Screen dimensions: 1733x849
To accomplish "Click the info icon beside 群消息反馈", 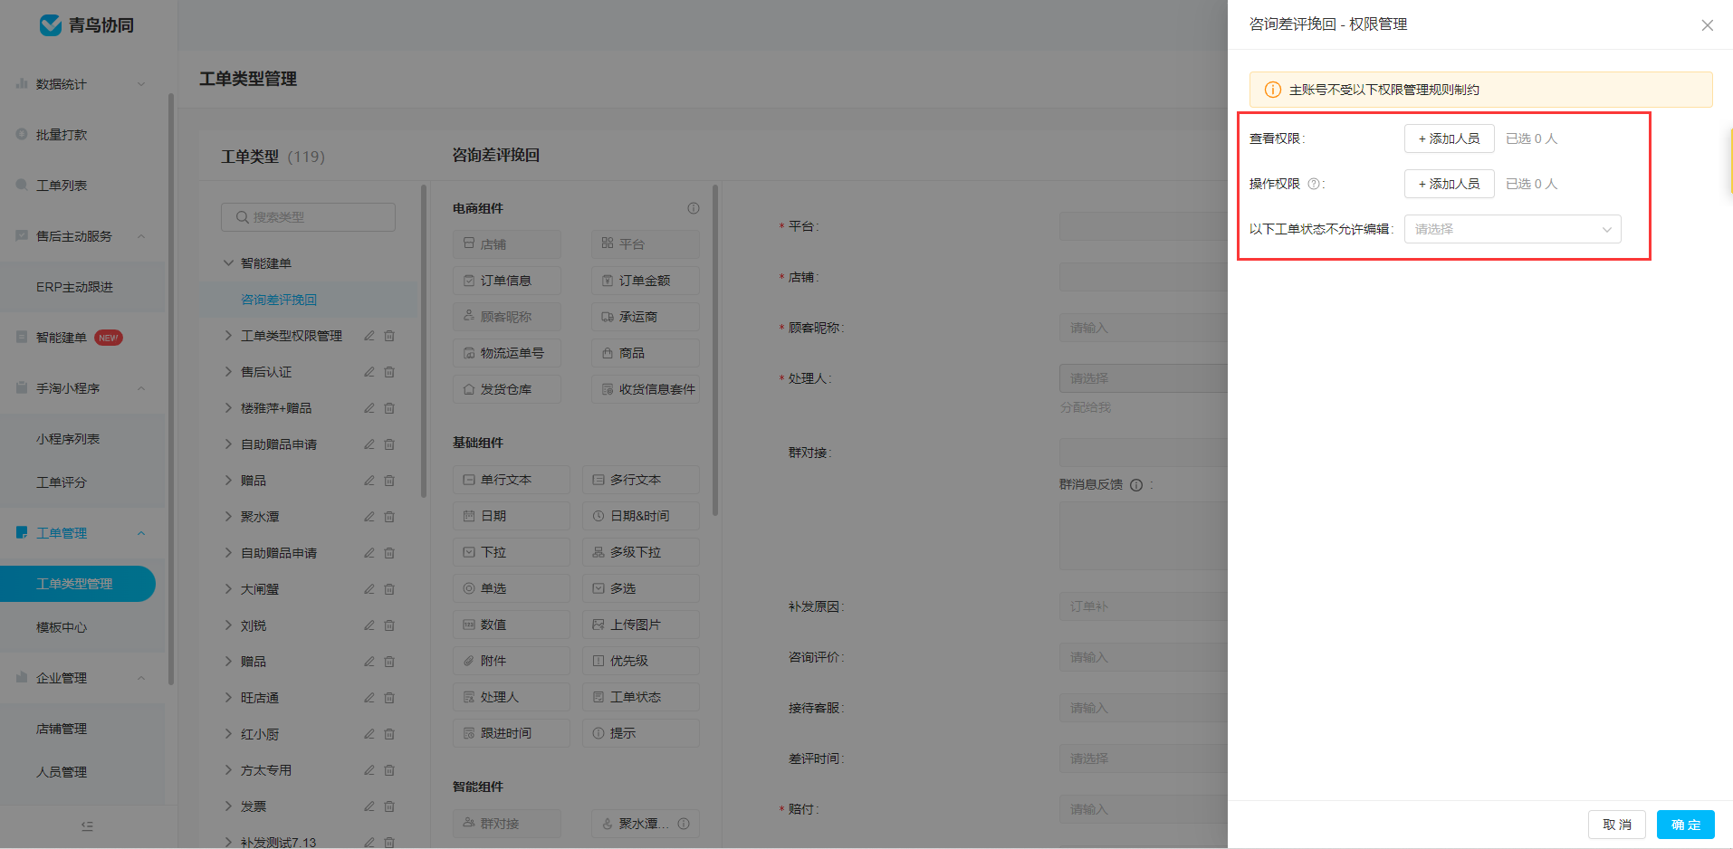I will click(1136, 485).
